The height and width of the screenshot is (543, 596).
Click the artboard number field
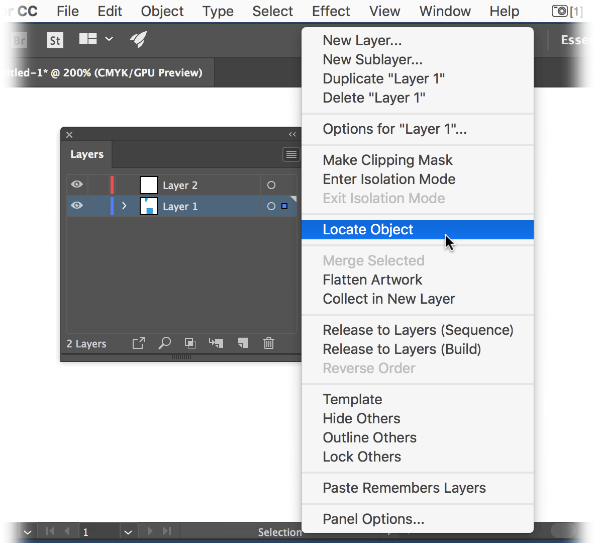(99, 531)
